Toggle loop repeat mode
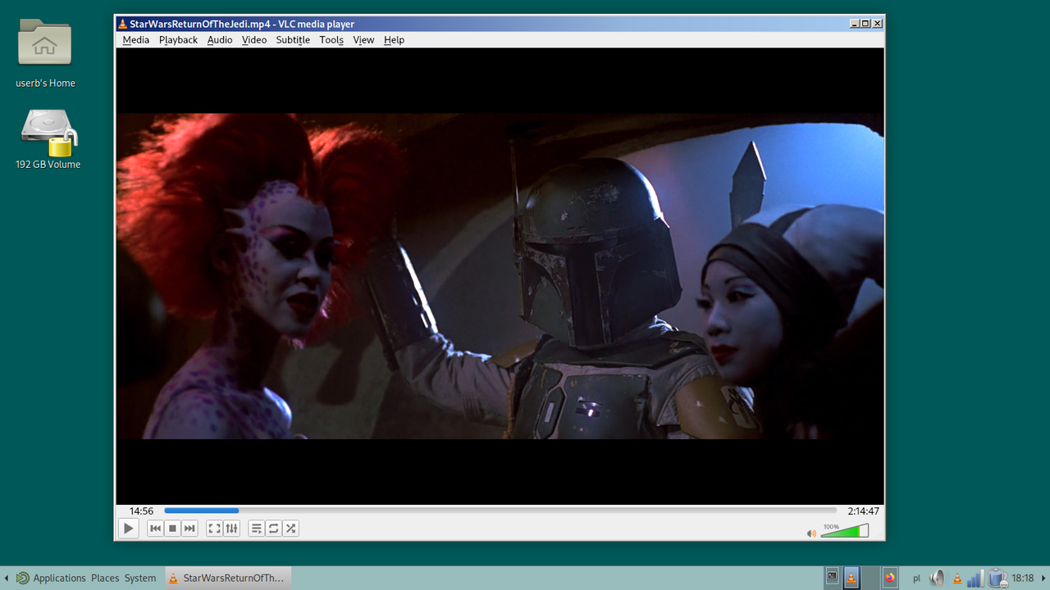Viewport: 1050px width, 590px height. pyautogui.click(x=274, y=529)
